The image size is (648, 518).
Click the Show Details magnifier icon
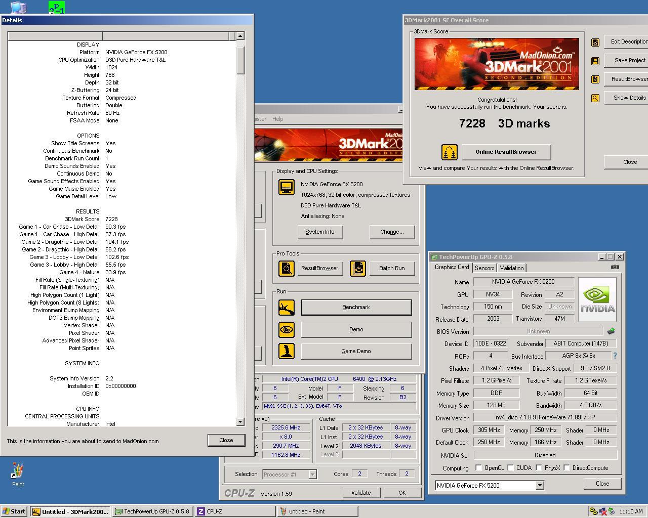[595, 98]
